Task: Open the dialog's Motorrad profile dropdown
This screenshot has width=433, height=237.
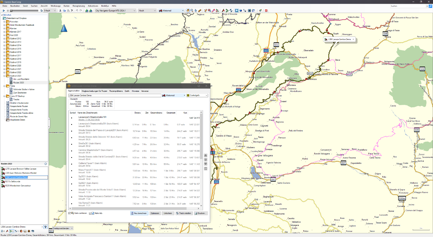Action: click(x=173, y=95)
